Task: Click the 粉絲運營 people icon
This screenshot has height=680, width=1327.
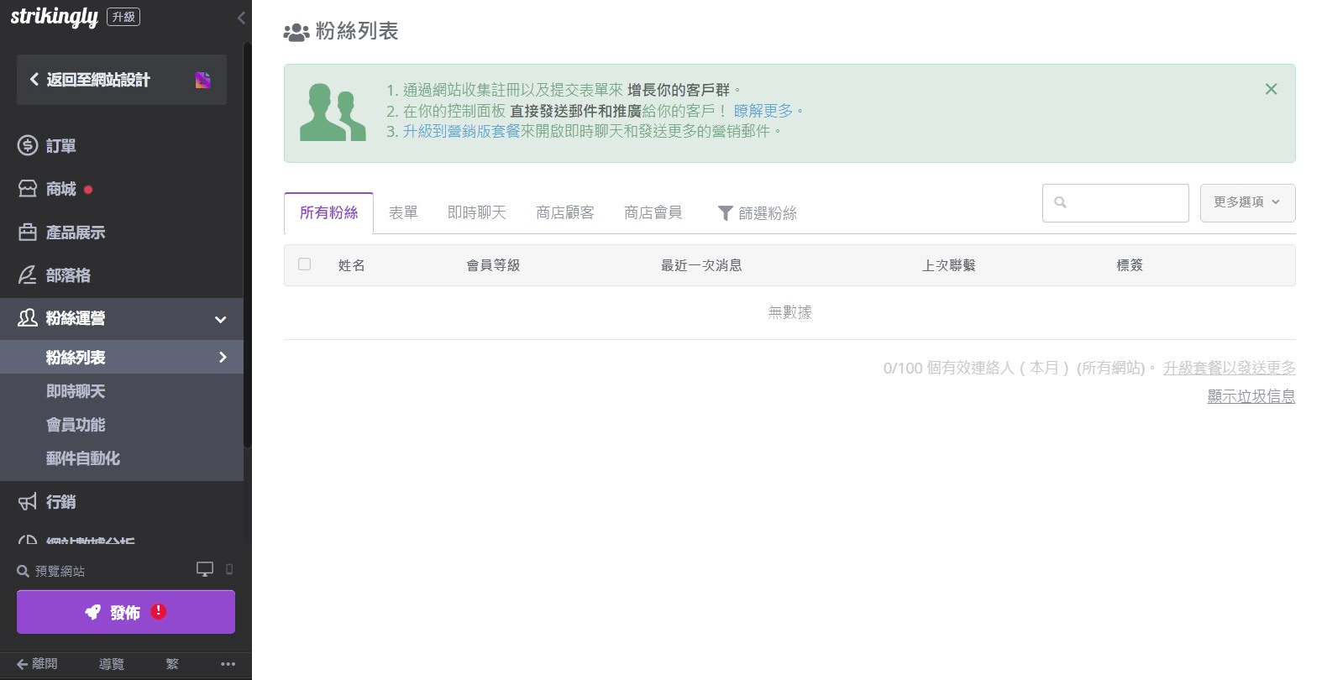Action: pos(28,318)
